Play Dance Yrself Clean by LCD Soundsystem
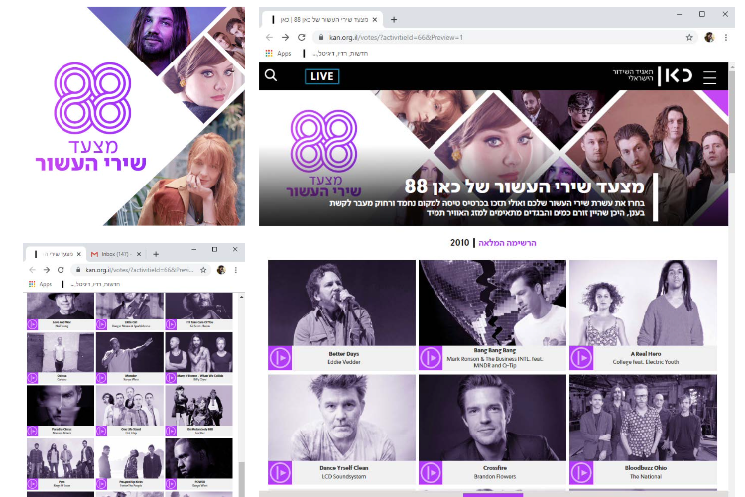 [280, 473]
